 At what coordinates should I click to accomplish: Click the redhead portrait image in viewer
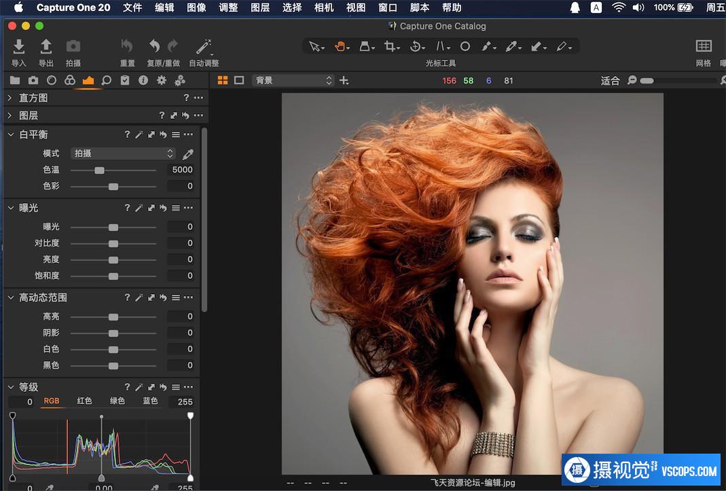(x=472, y=283)
